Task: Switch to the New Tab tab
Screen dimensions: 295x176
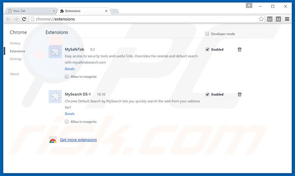Action: pyautogui.click(x=30, y=11)
